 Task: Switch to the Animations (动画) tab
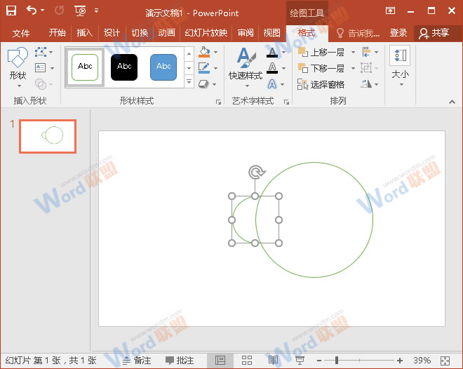click(166, 33)
